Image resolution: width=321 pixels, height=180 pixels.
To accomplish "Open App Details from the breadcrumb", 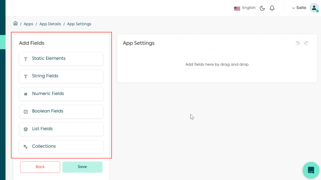I will [50, 24].
